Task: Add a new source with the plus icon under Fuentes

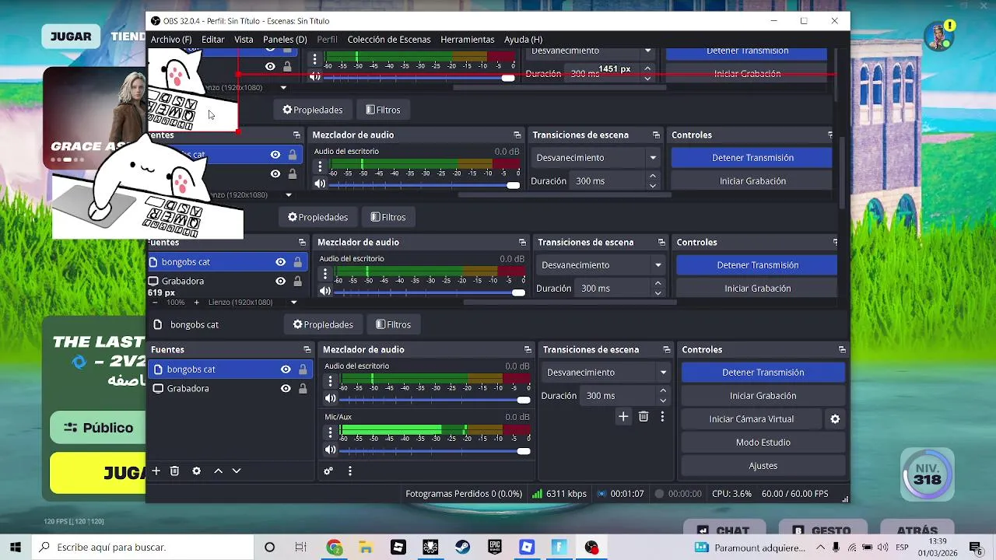Action: (156, 471)
